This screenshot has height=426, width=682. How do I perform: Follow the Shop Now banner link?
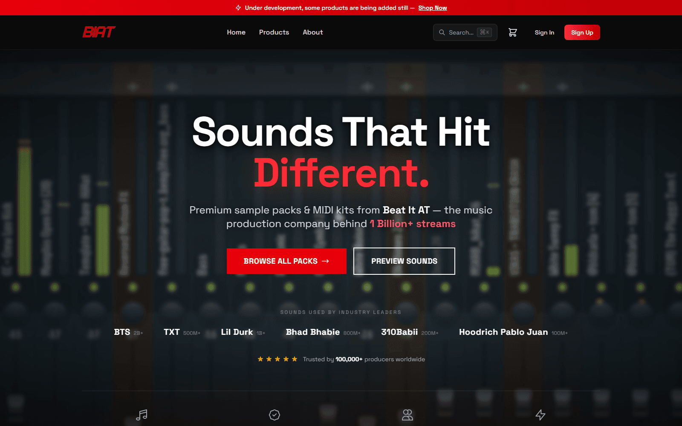point(433,8)
